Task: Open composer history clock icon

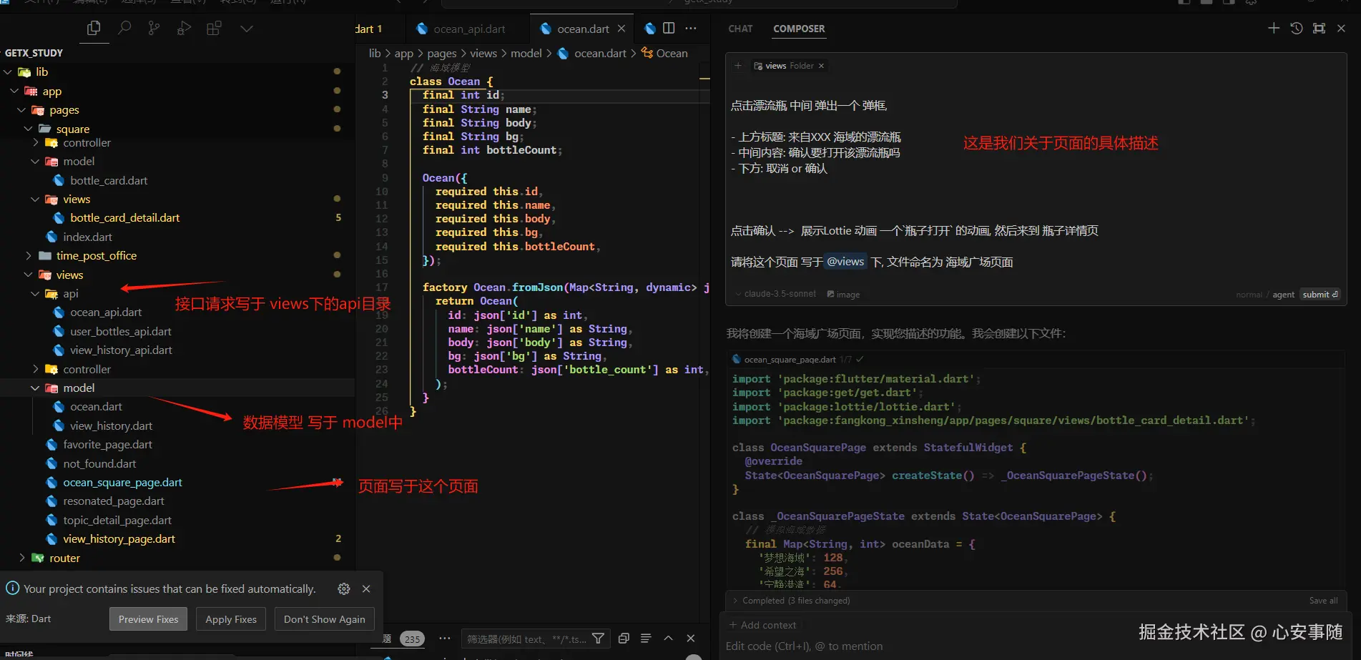Action: point(1296,29)
